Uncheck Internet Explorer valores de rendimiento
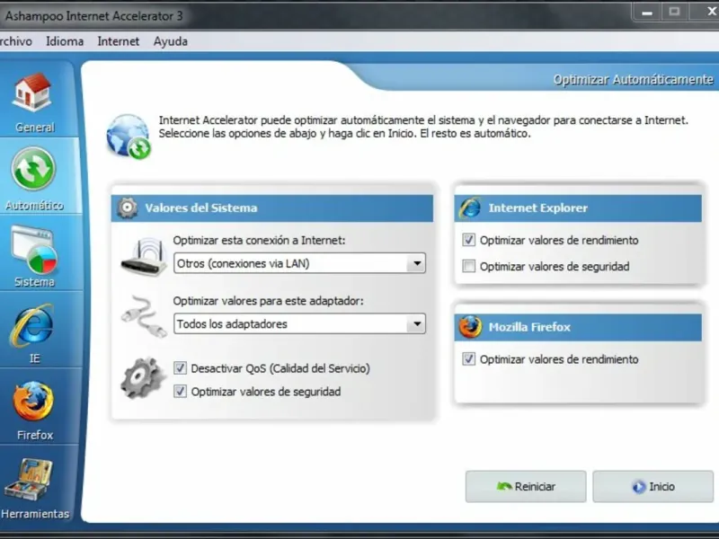This screenshot has height=539, width=719. (468, 240)
